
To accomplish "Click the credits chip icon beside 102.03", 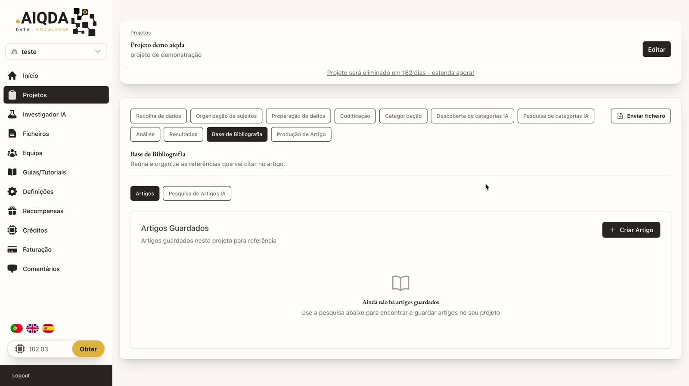I will coord(20,349).
